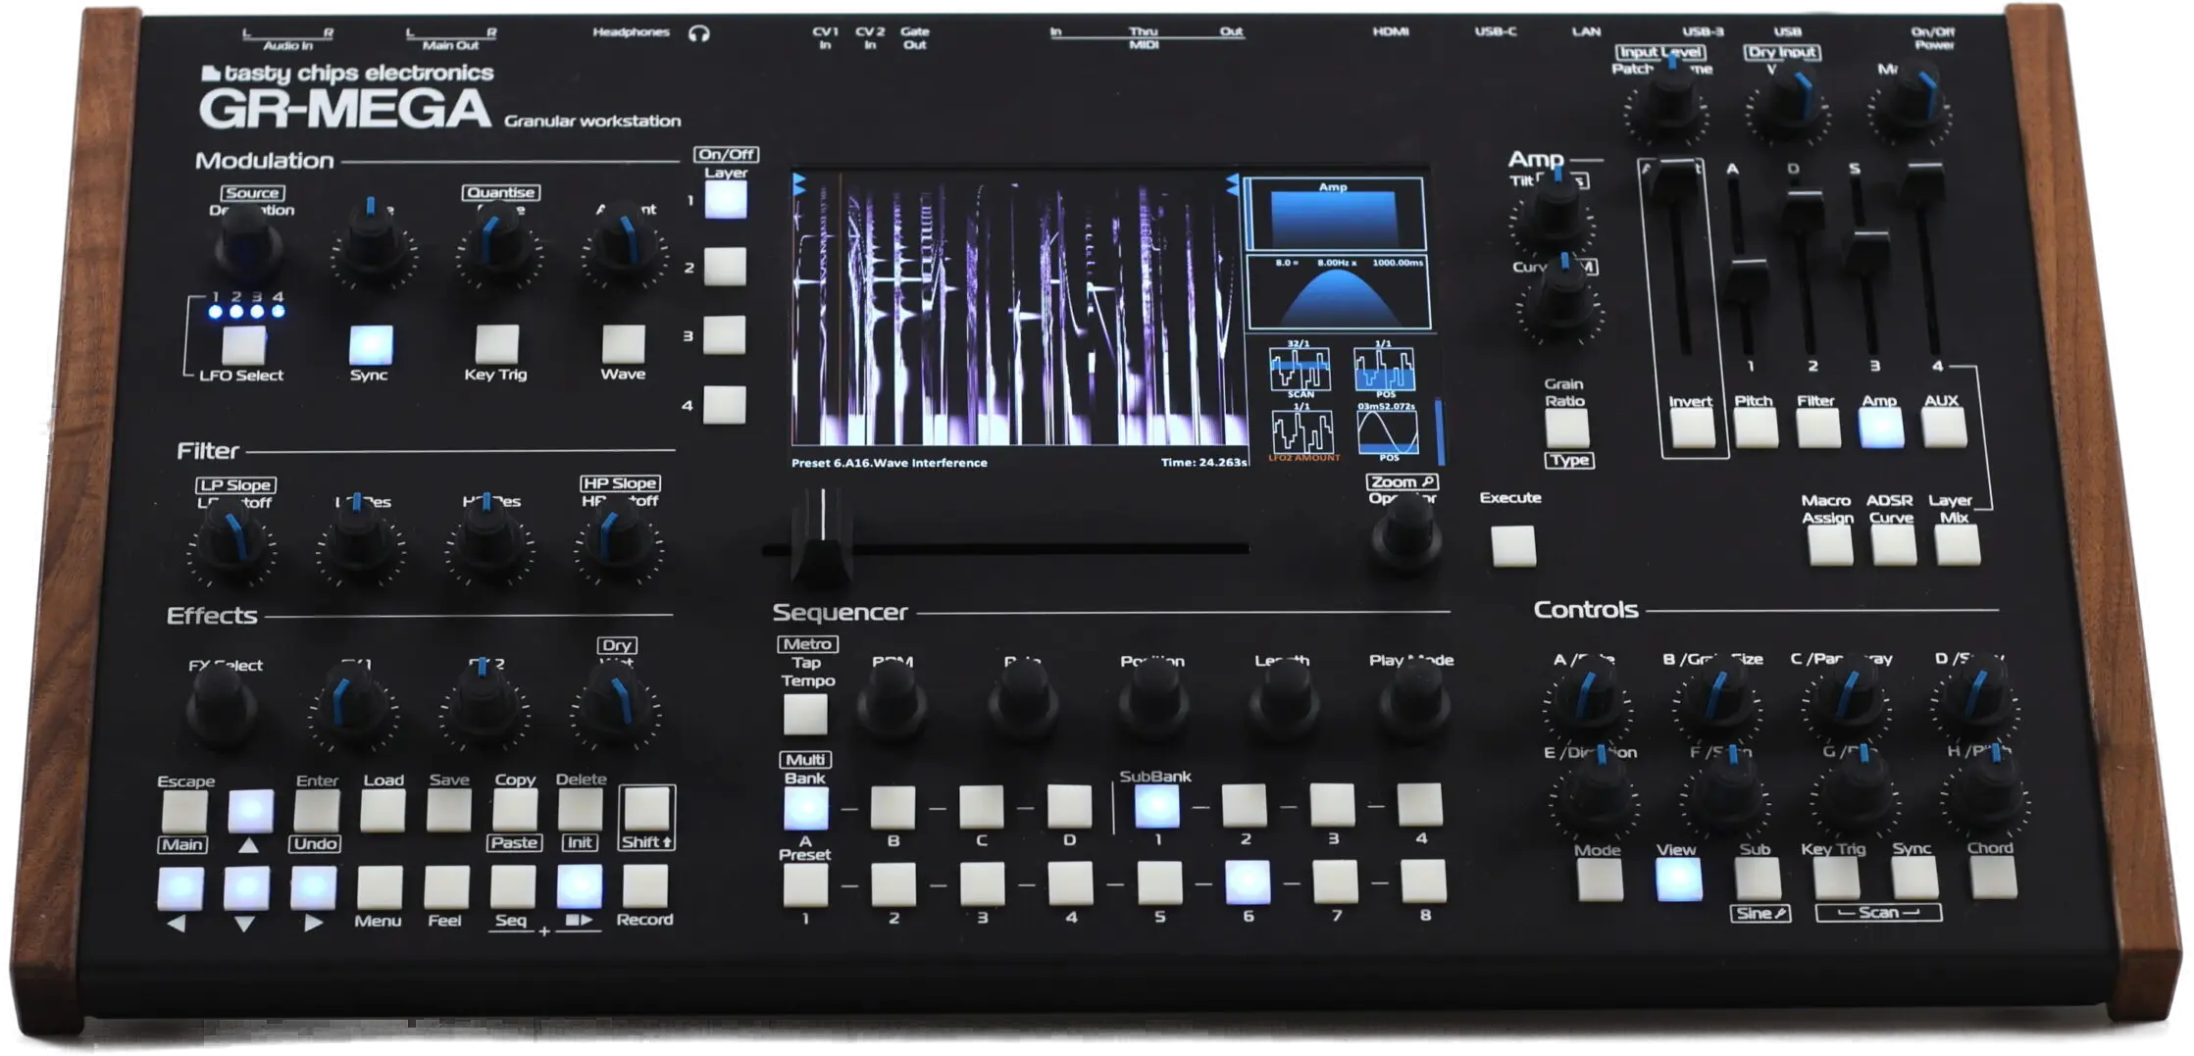Push the Enter / Undo button
This screenshot has width=2194, height=1056.
click(317, 811)
